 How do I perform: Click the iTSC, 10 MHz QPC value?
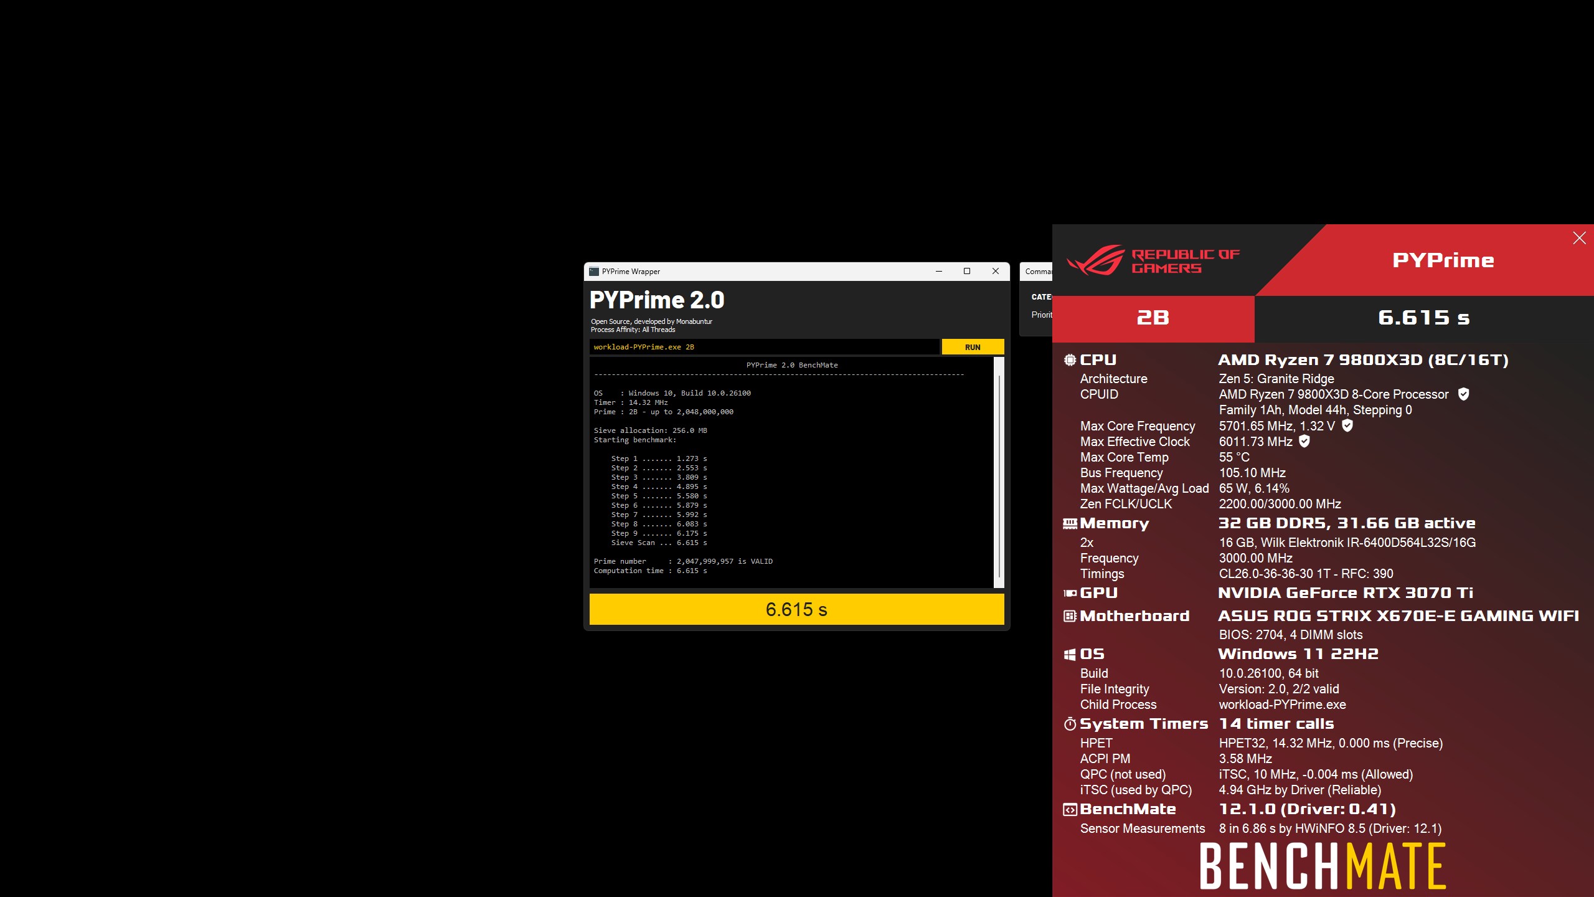(1316, 774)
